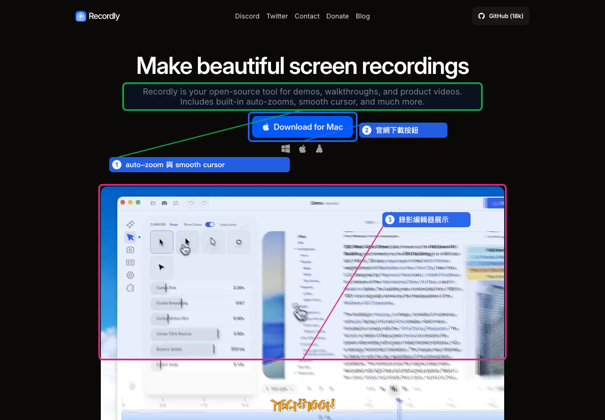Open the Discord link in navigation
The height and width of the screenshot is (420, 605).
coord(247,16)
